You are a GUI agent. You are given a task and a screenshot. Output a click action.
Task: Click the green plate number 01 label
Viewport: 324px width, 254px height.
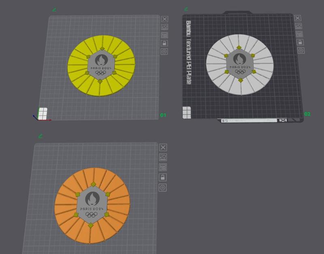pyautogui.click(x=163, y=115)
